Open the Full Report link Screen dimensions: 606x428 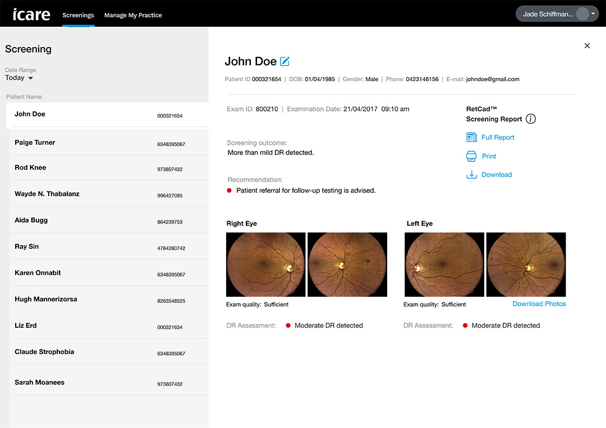[x=498, y=137]
